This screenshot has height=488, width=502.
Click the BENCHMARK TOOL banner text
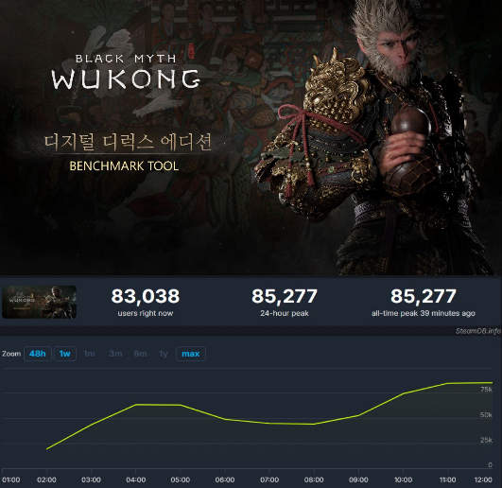click(x=124, y=166)
